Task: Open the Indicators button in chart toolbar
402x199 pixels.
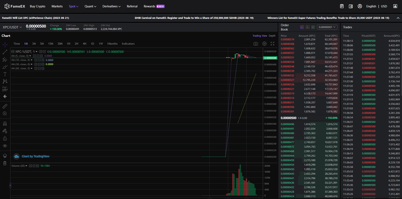Action: [x=128, y=44]
